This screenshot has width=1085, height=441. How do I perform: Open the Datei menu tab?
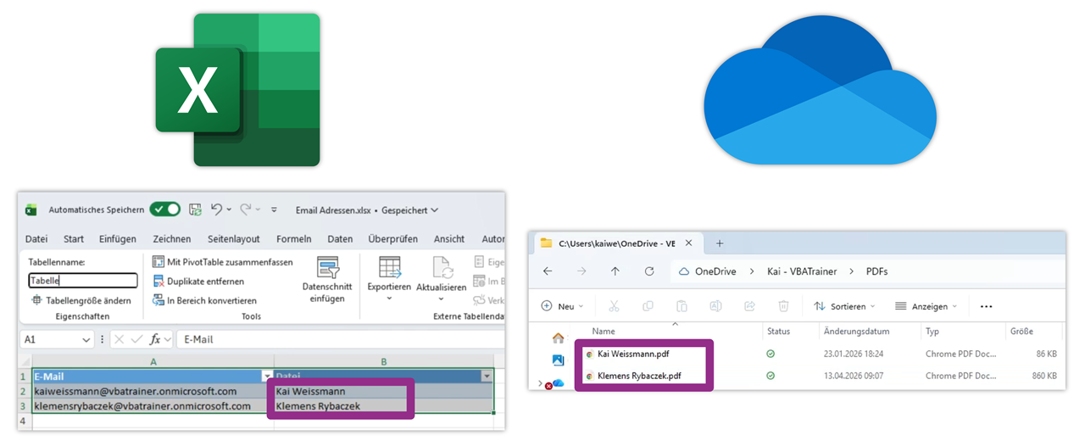coord(36,239)
